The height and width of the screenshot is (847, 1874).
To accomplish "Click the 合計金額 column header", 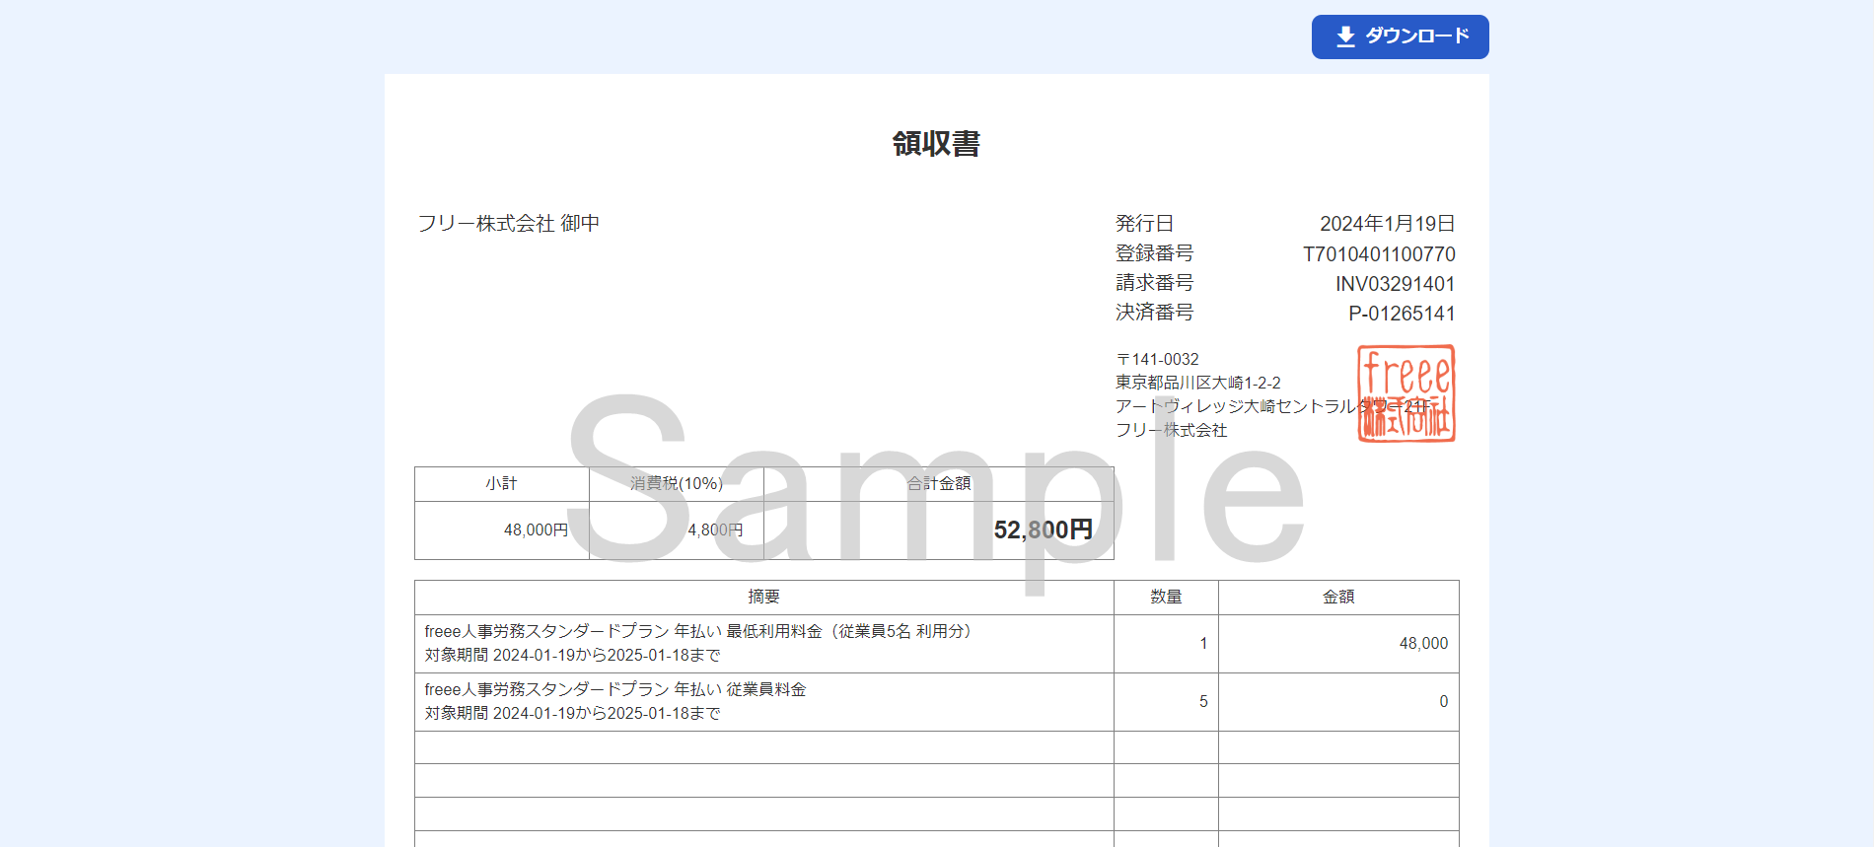I will click(939, 484).
